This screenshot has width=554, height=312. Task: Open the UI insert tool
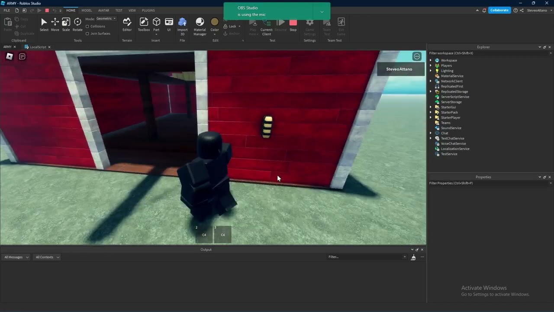pos(169,25)
